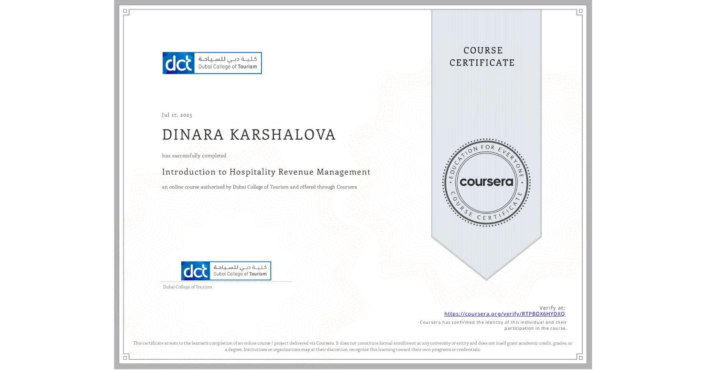Click the 'Verify at:' label
The width and height of the screenshot is (707, 370).
[552, 308]
